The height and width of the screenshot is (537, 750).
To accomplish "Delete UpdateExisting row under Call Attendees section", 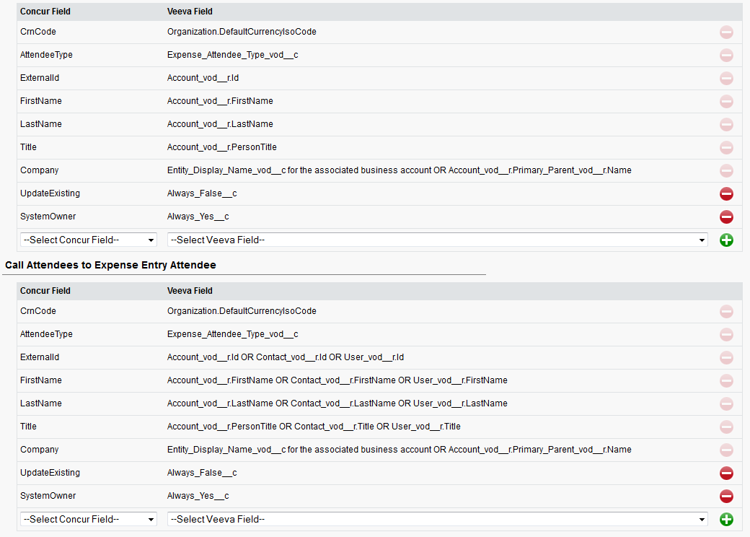I will [x=726, y=473].
